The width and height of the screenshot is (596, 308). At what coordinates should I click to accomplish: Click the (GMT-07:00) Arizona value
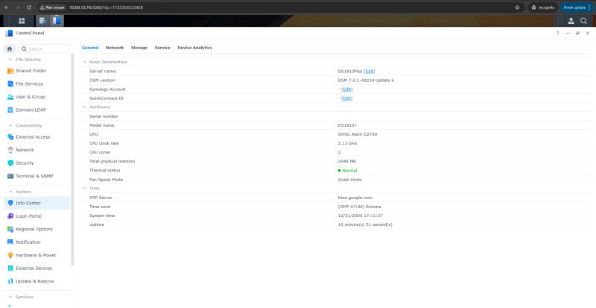(359, 207)
